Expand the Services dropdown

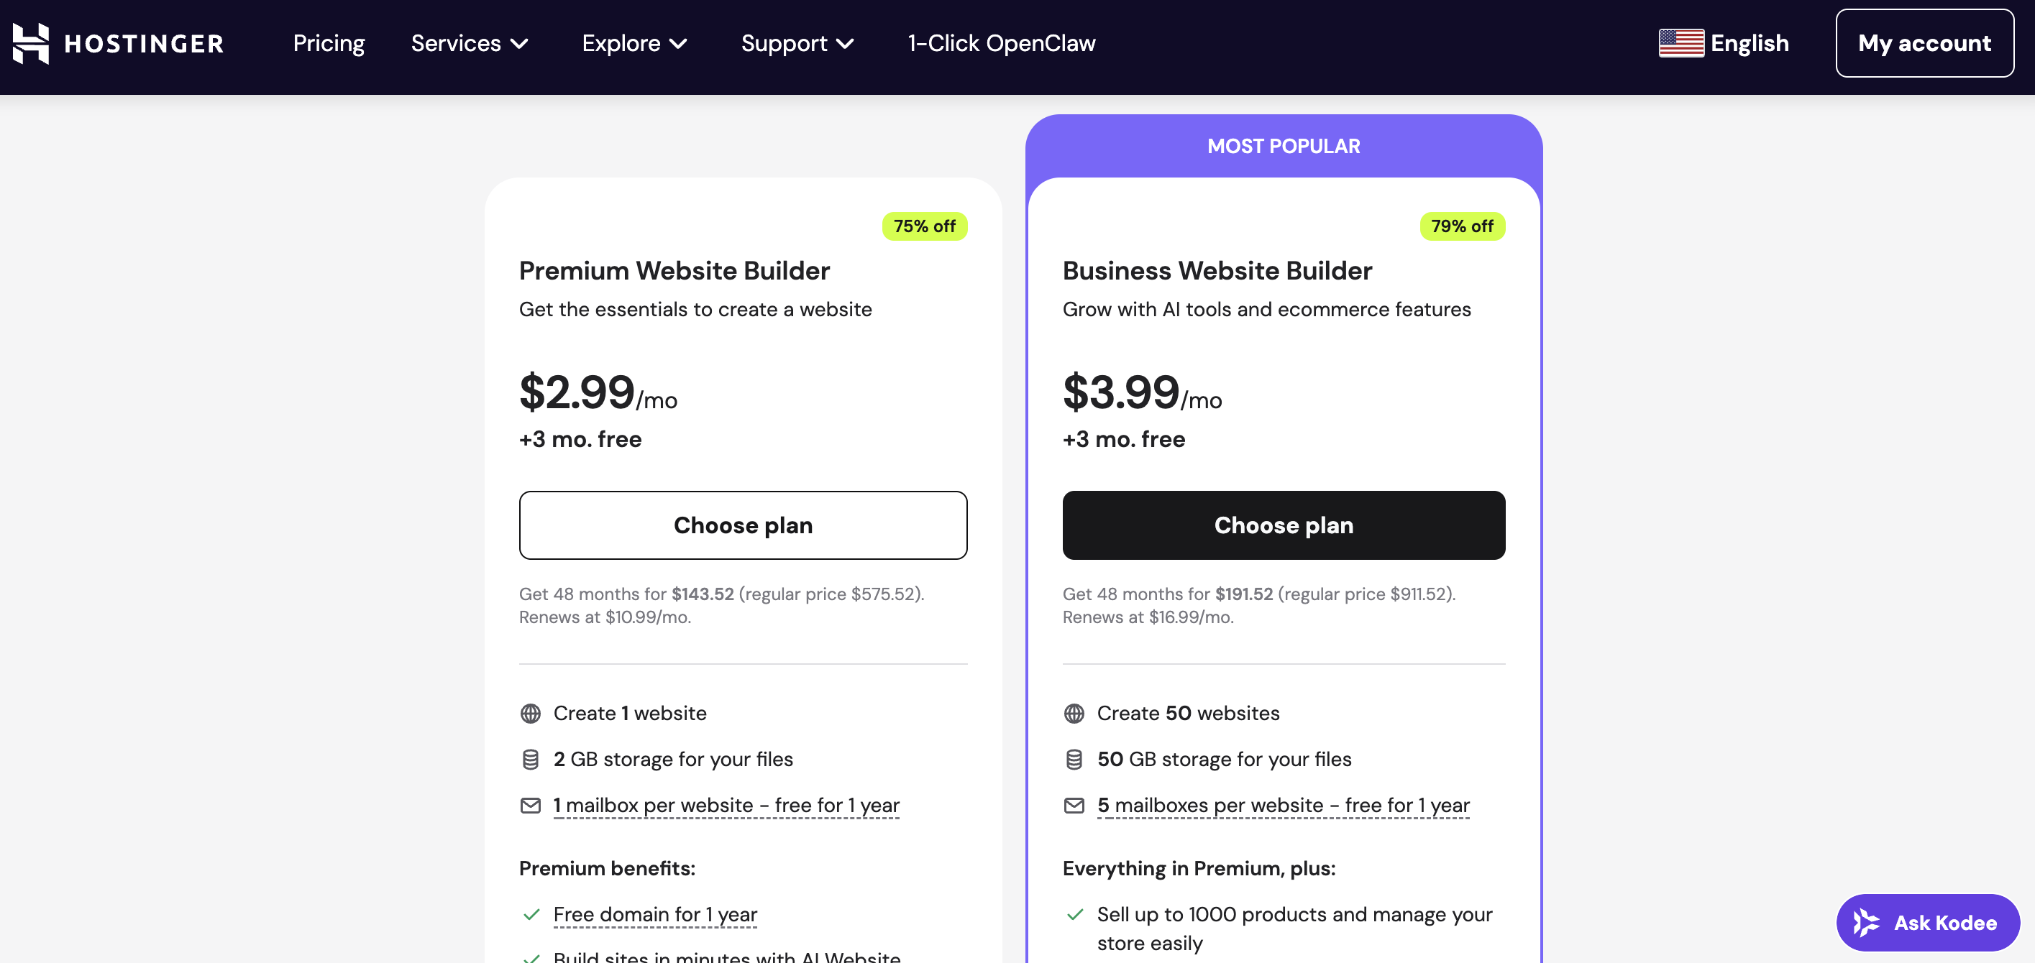click(470, 43)
